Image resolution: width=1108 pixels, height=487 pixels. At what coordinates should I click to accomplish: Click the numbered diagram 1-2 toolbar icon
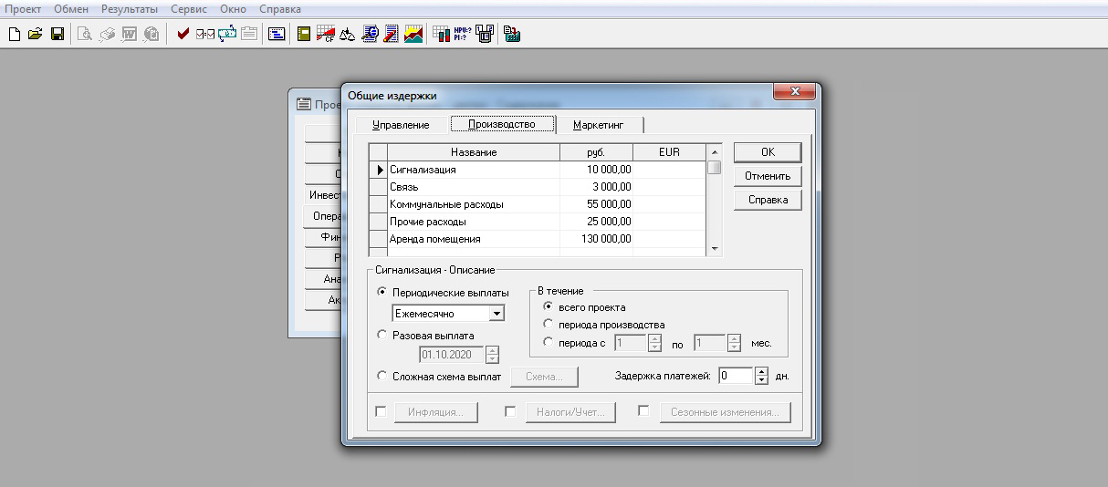click(484, 34)
